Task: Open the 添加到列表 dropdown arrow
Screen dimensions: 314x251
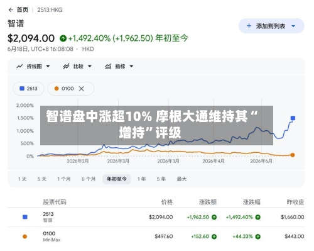Action: coord(293,26)
